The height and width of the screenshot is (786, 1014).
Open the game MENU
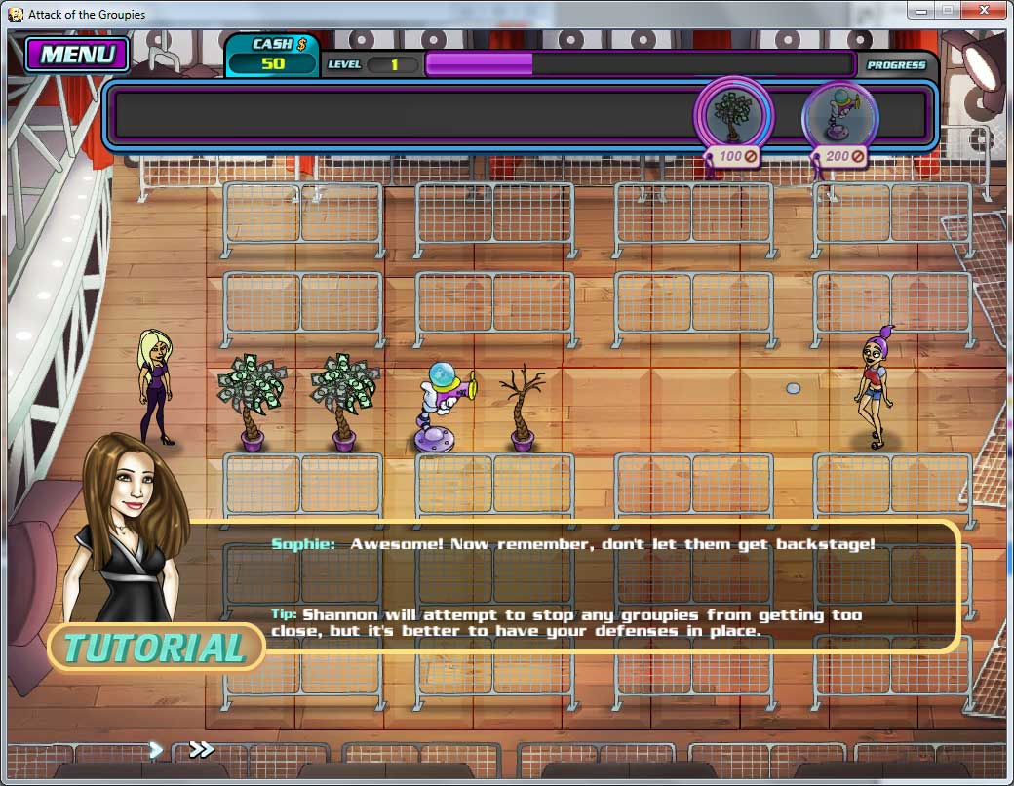tap(77, 55)
